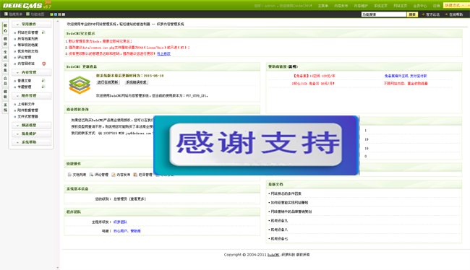Toggle the 隐藏菜单 hide menu option
Viewport: 470px width, 270px height.
tap(13, 14)
